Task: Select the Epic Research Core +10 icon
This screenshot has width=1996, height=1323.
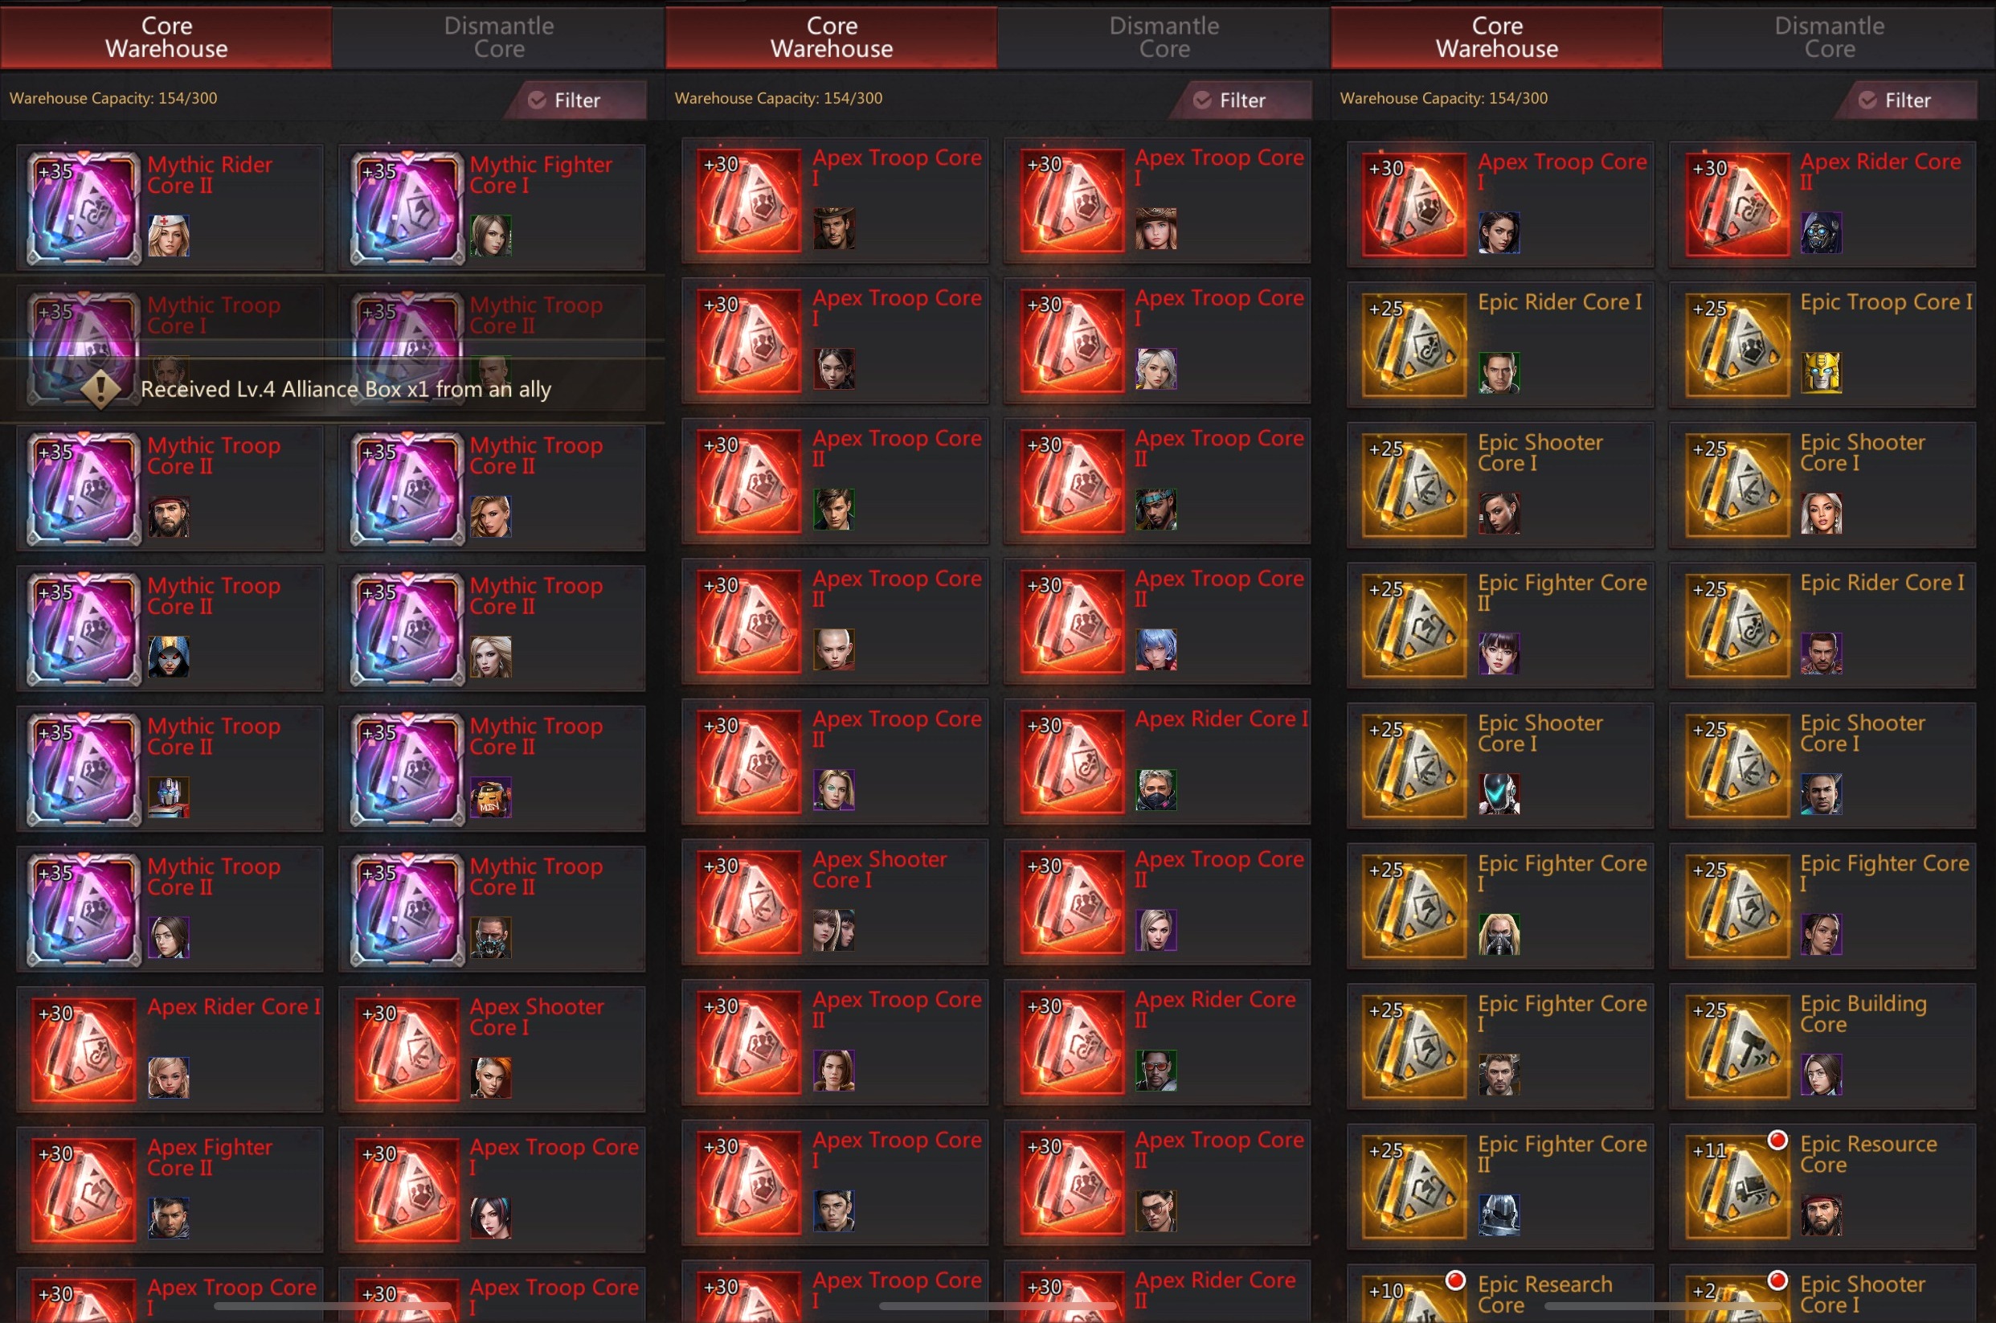Action: (1414, 1300)
